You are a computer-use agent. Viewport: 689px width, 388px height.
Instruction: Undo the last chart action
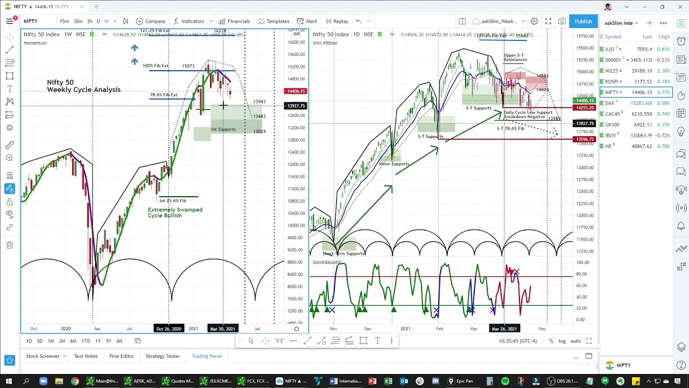[x=358, y=21]
